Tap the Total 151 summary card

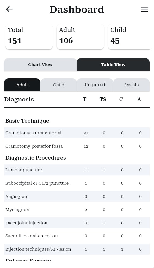(29, 37)
